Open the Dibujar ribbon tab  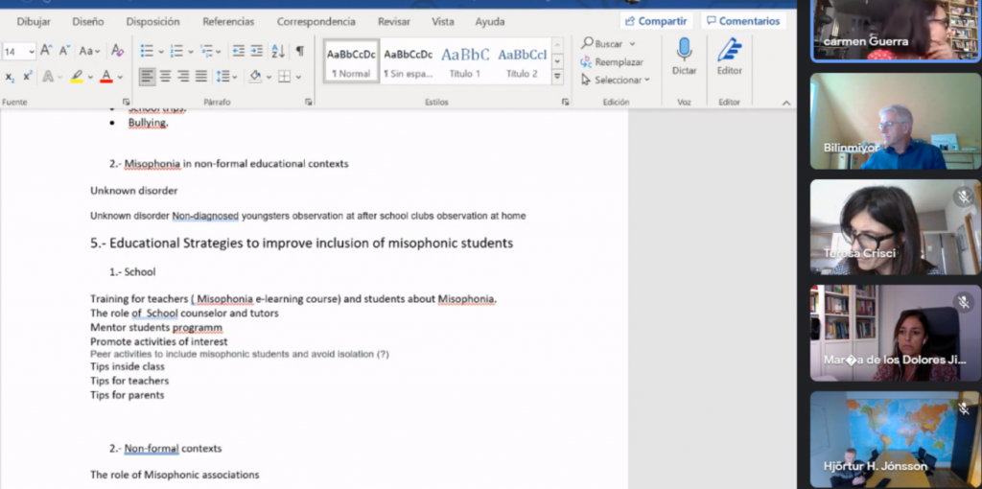34,22
